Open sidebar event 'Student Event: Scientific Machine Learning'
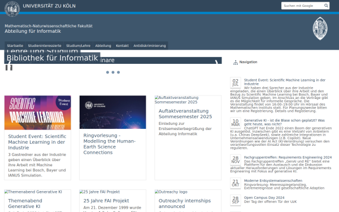339x212 pixels. click(285, 82)
